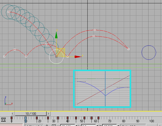Image resolution: width=162 pixels, height=126 pixels.
Task: Click frame 20 label on the track bar
Action: (x=39, y=121)
